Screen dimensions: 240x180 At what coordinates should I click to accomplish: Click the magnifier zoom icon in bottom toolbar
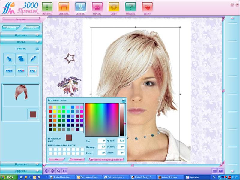pyautogui.click(x=58, y=171)
